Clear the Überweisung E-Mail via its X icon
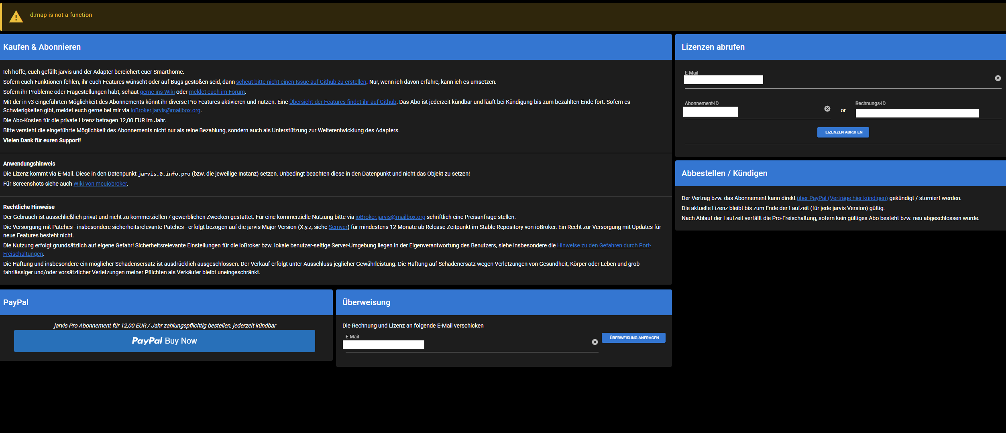The image size is (1006, 433). click(595, 342)
